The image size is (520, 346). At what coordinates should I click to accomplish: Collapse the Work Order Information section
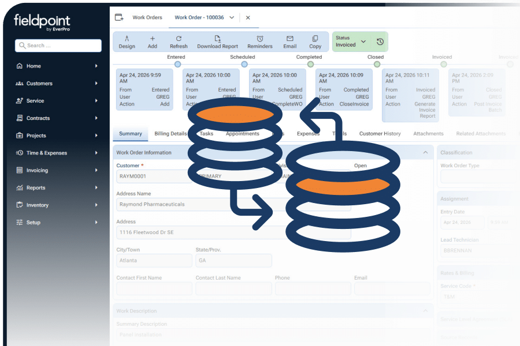click(x=425, y=152)
